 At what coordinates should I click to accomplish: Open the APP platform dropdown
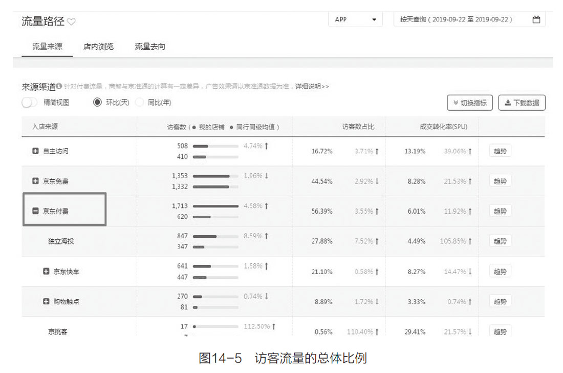[355, 19]
